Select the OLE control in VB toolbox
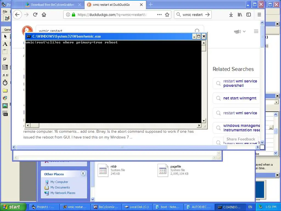Screen dimensions: 281x211 point(5,113)
